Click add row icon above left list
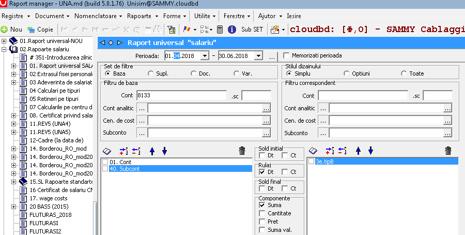465x235 pixels. coord(123,151)
